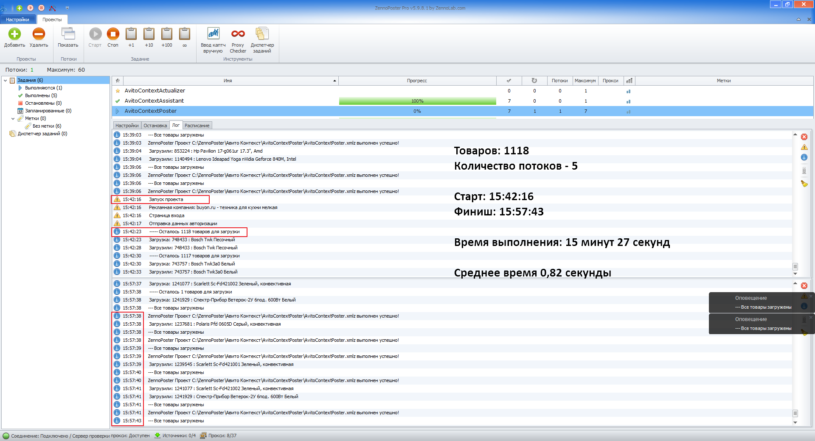Open the Диспетчер заданий tool

[262, 40]
